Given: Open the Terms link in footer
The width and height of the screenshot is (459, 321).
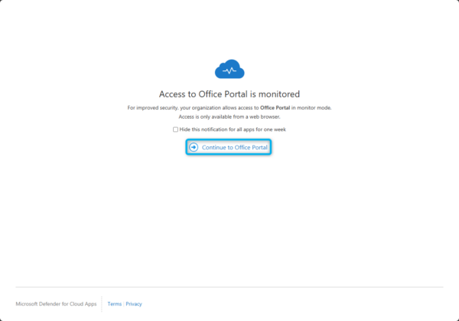Looking at the screenshot, I should (x=114, y=304).
